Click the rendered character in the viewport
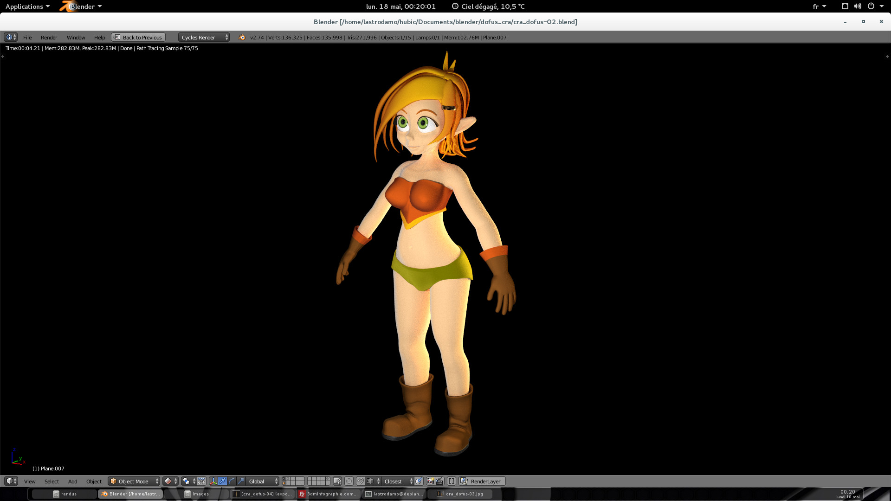 427,253
